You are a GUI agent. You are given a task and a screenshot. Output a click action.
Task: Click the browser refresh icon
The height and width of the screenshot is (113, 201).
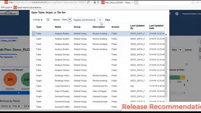[x=98, y=2]
